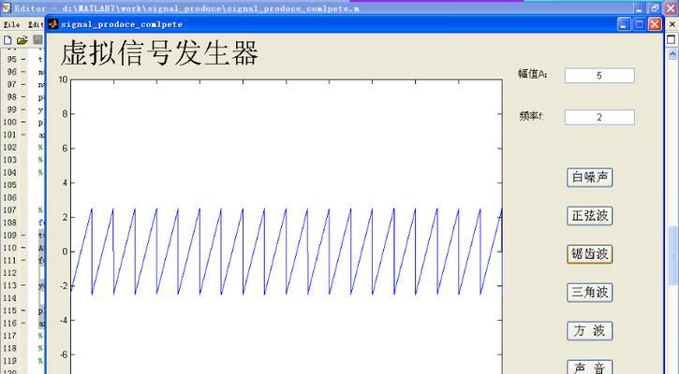679x374 pixels.
Task: Set a breakpoint on the dash at line 113
Action: (23, 285)
